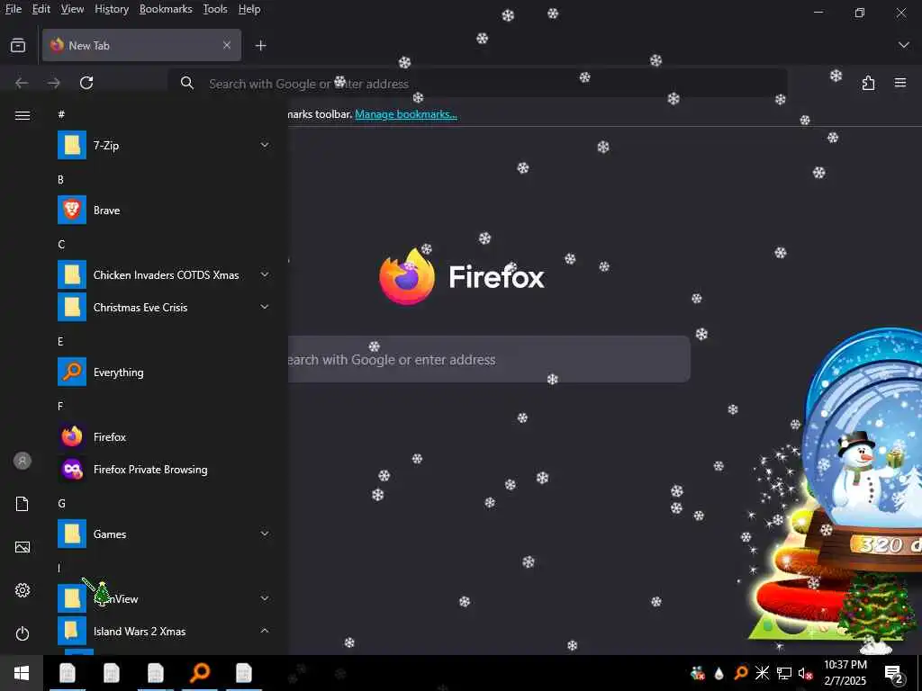922x691 pixels.
Task: Open Firefox application hamburger menu
Action: pyautogui.click(x=900, y=83)
